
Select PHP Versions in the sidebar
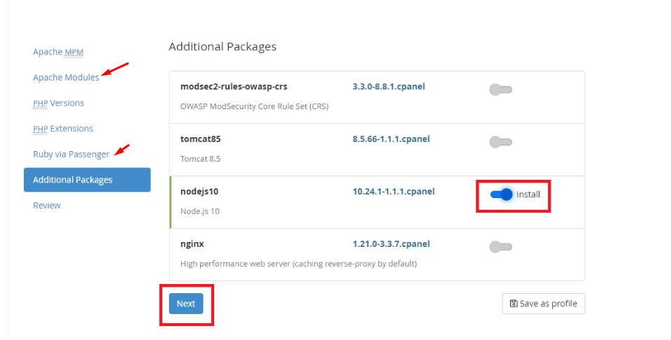click(x=58, y=103)
